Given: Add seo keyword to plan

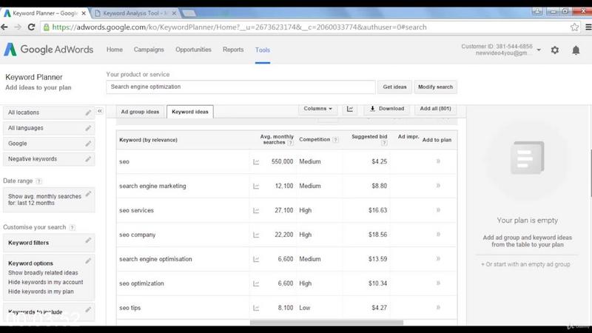Looking at the screenshot, I should click(x=438, y=161).
